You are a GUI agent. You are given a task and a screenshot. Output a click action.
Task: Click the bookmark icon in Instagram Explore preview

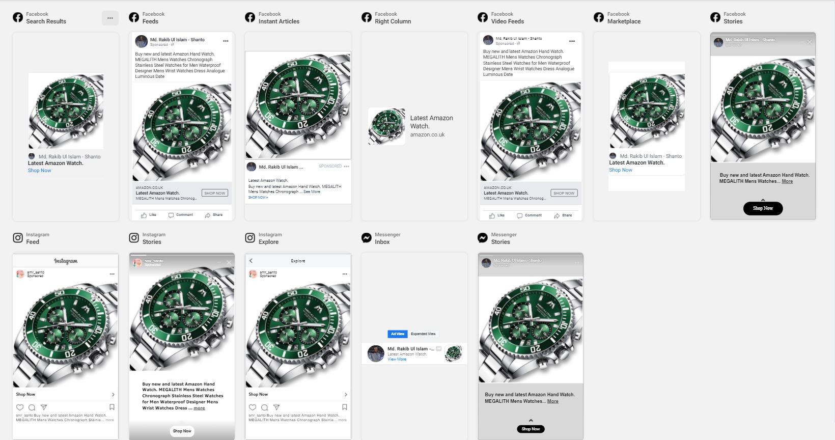(x=345, y=407)
